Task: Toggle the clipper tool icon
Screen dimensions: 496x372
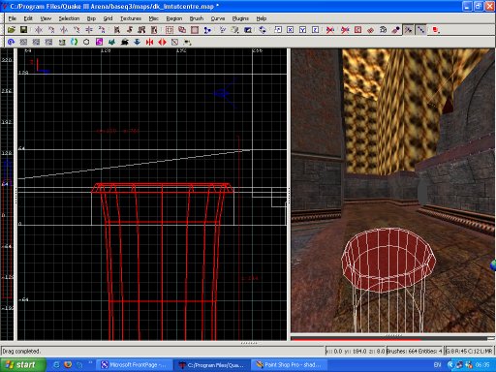Action: (x=207, y=30)
